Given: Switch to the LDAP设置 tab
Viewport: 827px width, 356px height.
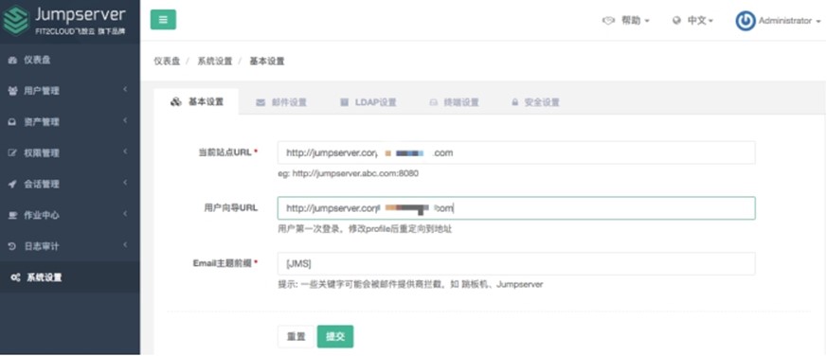Looking at the screenshot, I should tap(369, 102).
